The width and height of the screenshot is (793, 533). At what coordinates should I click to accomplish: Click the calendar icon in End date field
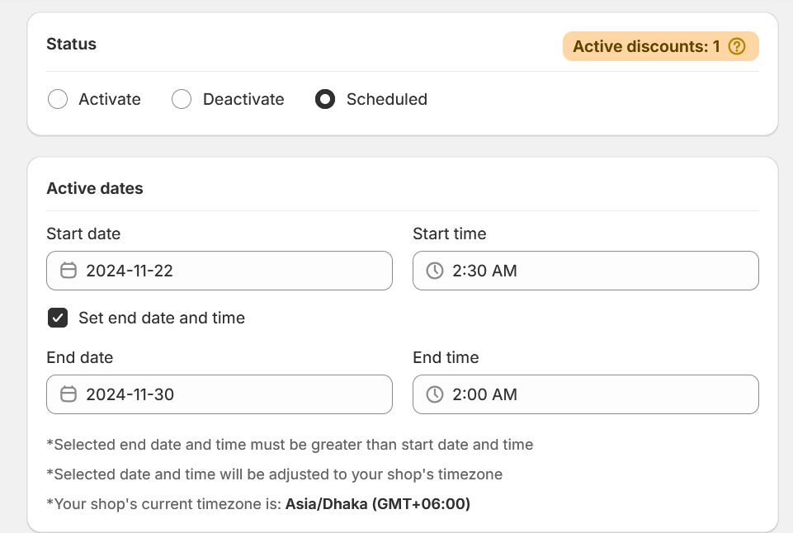point(68,394)
